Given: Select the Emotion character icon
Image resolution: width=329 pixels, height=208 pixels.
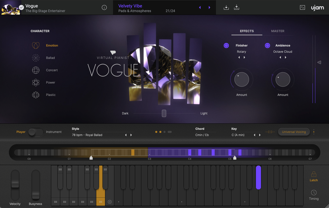Looking at the screenshot, I should point(36,46).
